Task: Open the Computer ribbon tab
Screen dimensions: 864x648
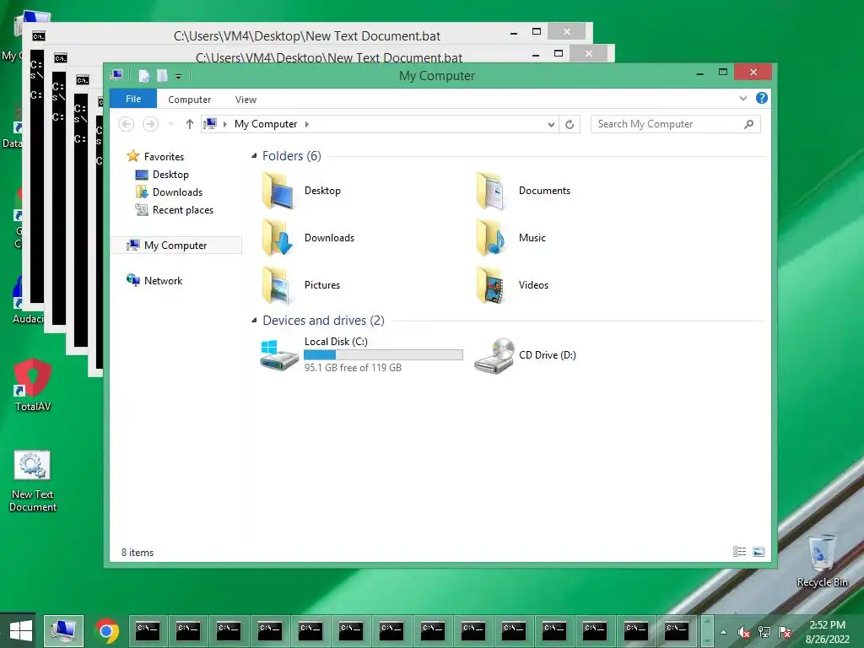Action: pyautogui.click(x=190, y=100)
